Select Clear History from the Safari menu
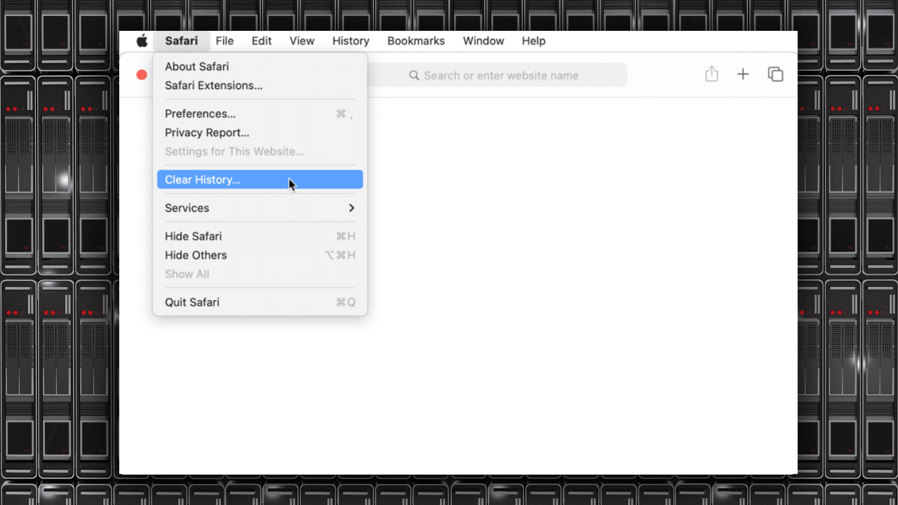 (x=202, y=180)
